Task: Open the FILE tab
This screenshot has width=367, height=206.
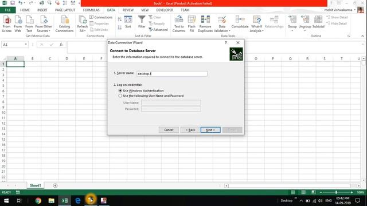Action: point(7,10)
